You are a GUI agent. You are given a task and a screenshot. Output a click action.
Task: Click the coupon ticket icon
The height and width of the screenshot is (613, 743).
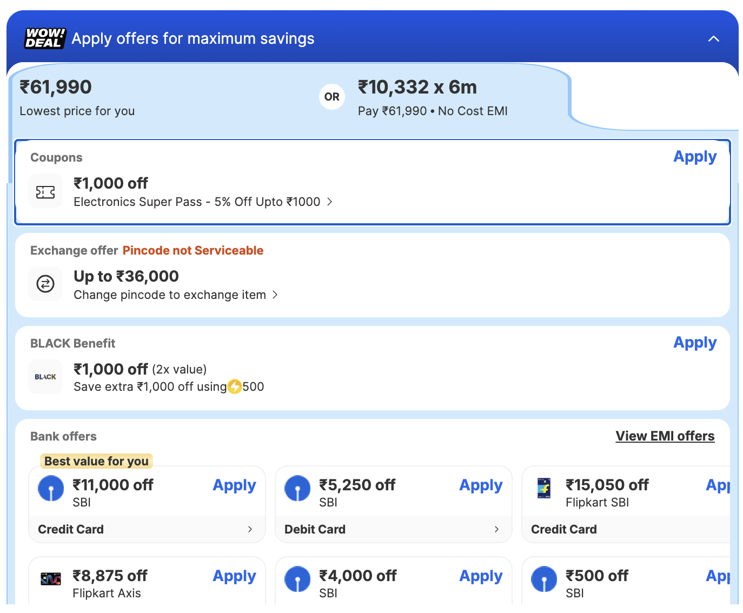point(45,192)
